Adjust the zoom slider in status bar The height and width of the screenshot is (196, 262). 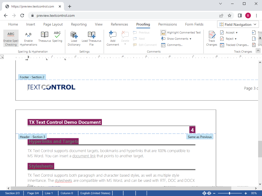click(x=230, y=193)
